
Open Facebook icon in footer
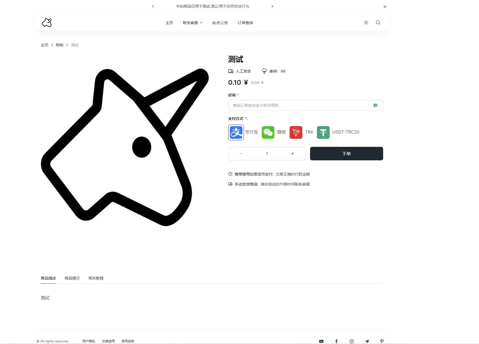(336, 341)
